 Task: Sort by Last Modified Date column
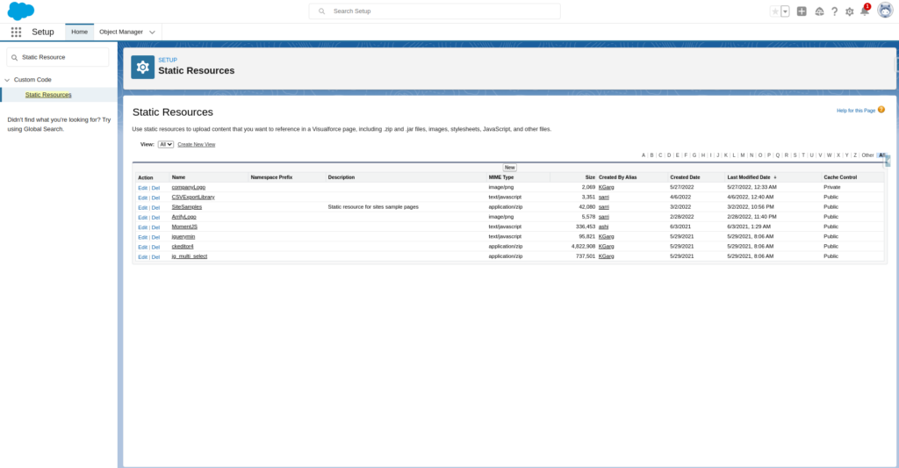(749, 177)
